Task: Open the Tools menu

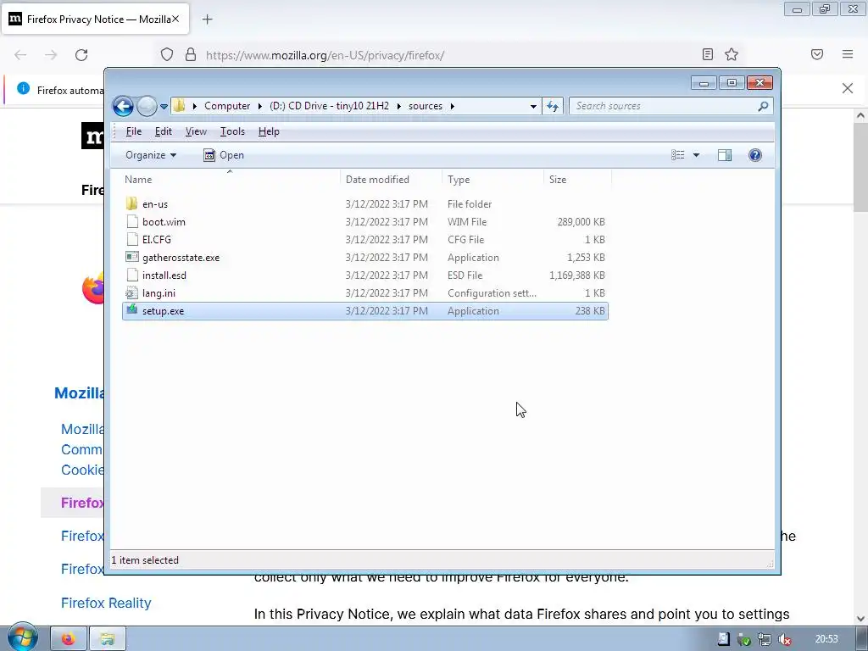Action: (x=232, y=131)
